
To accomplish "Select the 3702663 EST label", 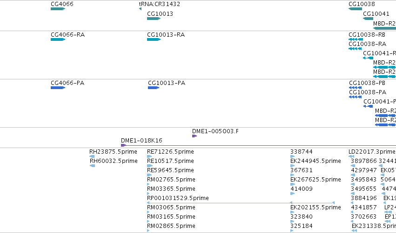I will 364,217.
